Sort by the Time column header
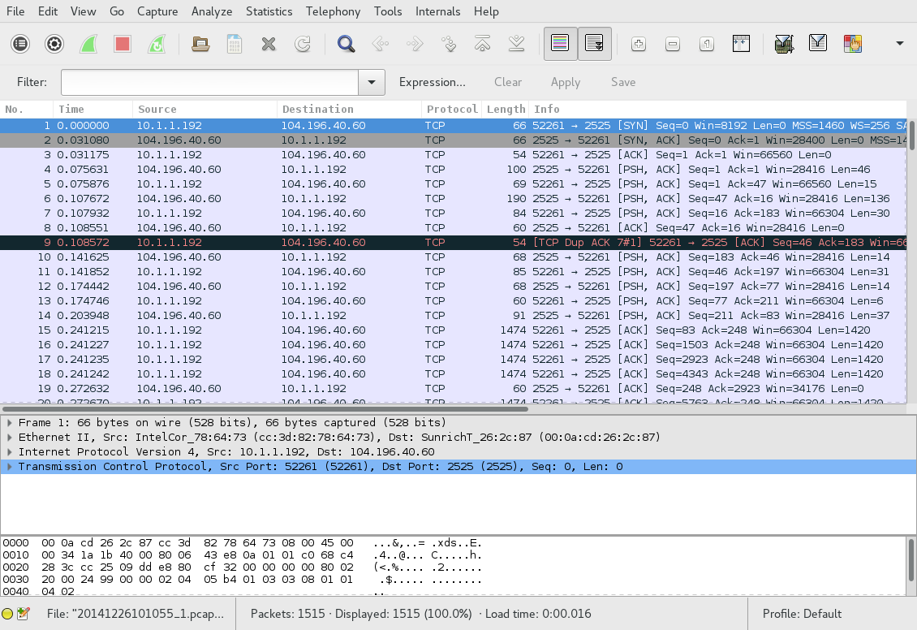Viewport: 917px width, 630px height. tap(93, 109)
